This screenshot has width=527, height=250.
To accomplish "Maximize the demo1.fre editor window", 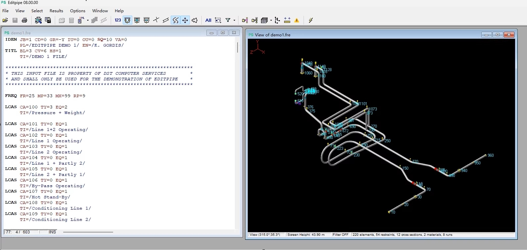I will coord(223,32).
